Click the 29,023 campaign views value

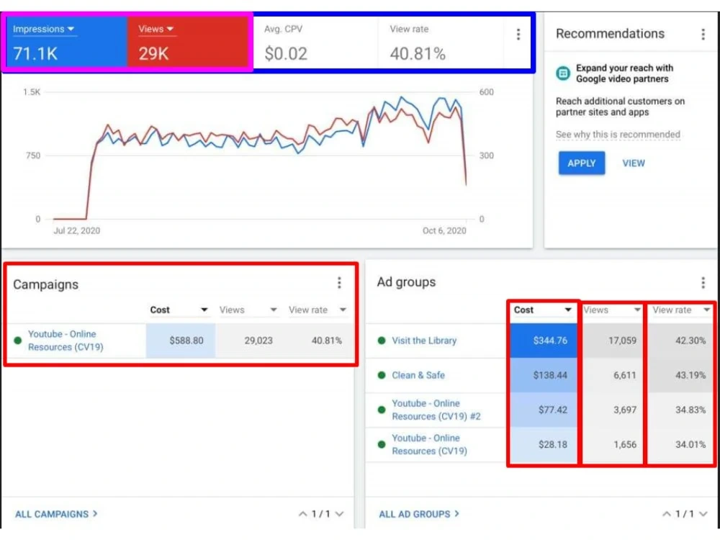258,341
